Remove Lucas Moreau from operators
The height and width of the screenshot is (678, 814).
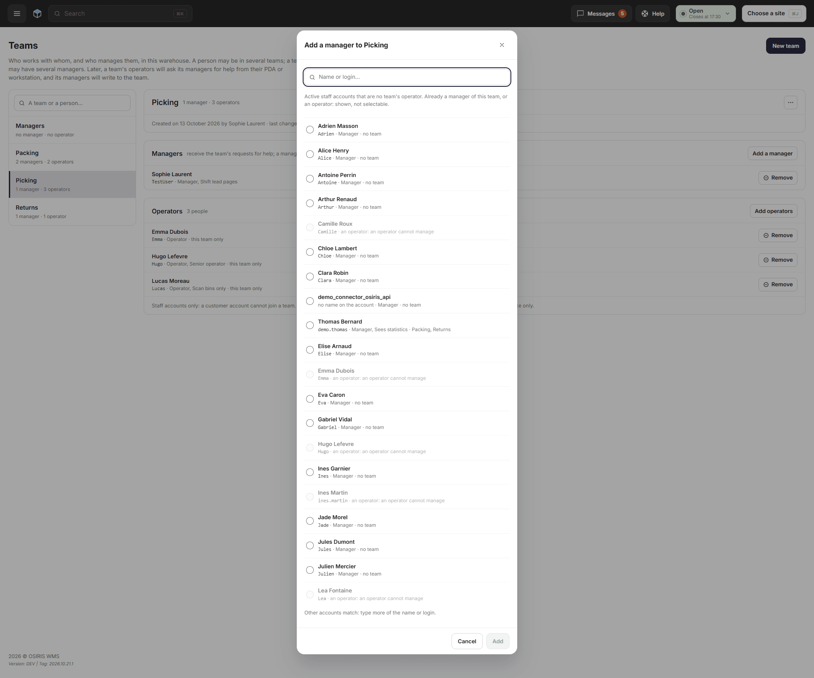778,285
